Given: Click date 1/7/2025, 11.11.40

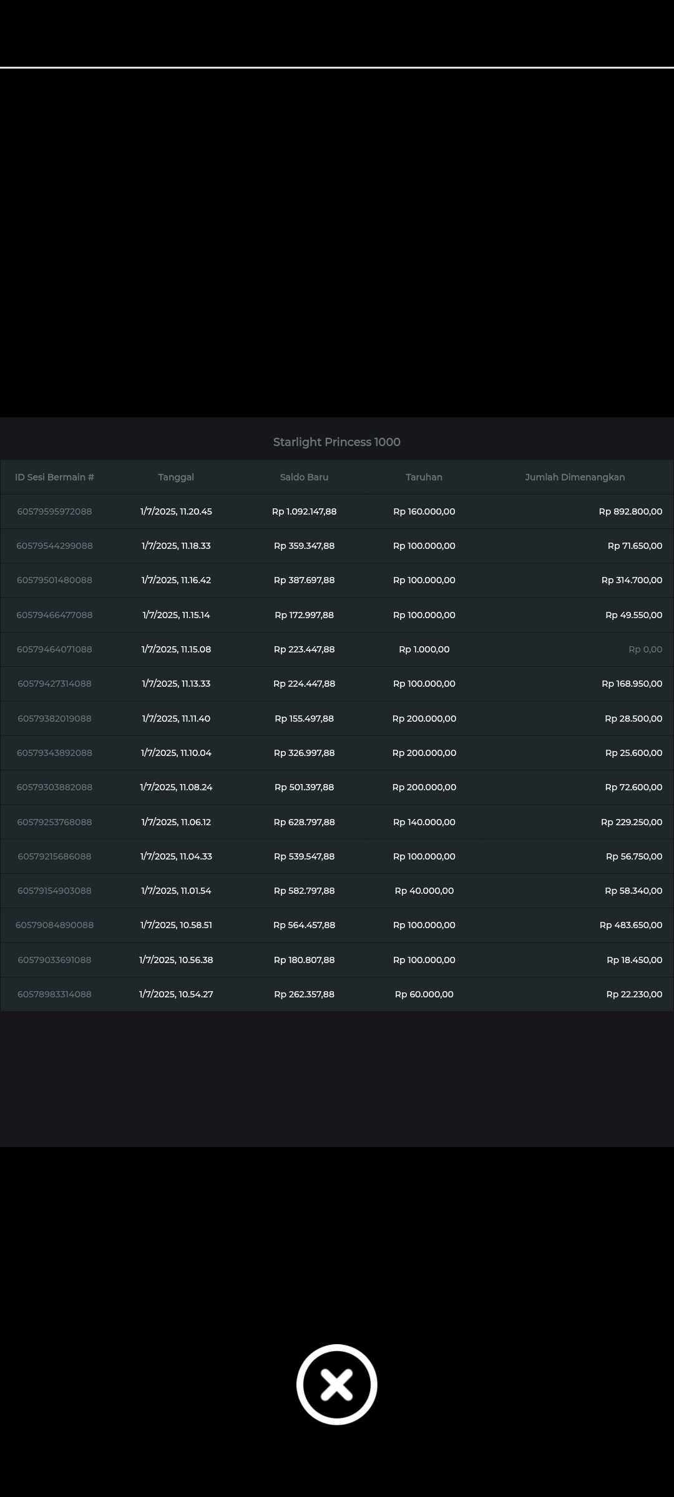Looking at the screenshot, I should click(176, 719).
